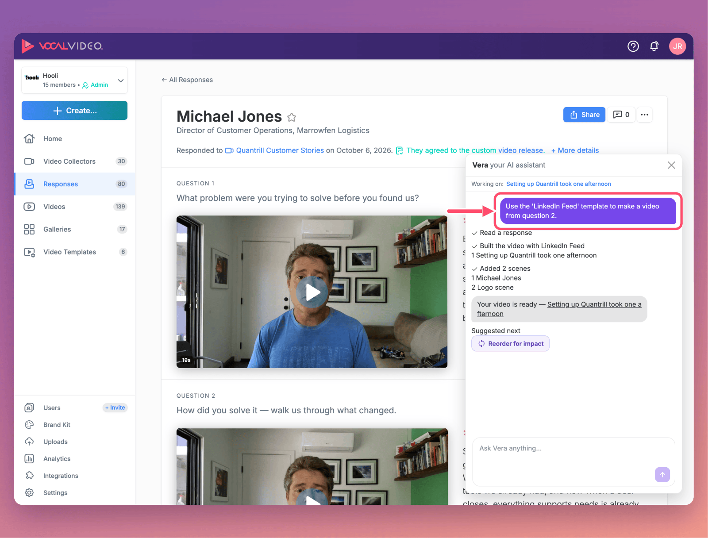The height and width of the screenshot is (538, 708).
Task: Play the Question 1 video
Action: click(312, 292)
